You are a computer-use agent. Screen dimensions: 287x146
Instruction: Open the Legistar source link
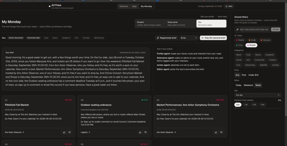pyautogui.click(x=85, y=132)
